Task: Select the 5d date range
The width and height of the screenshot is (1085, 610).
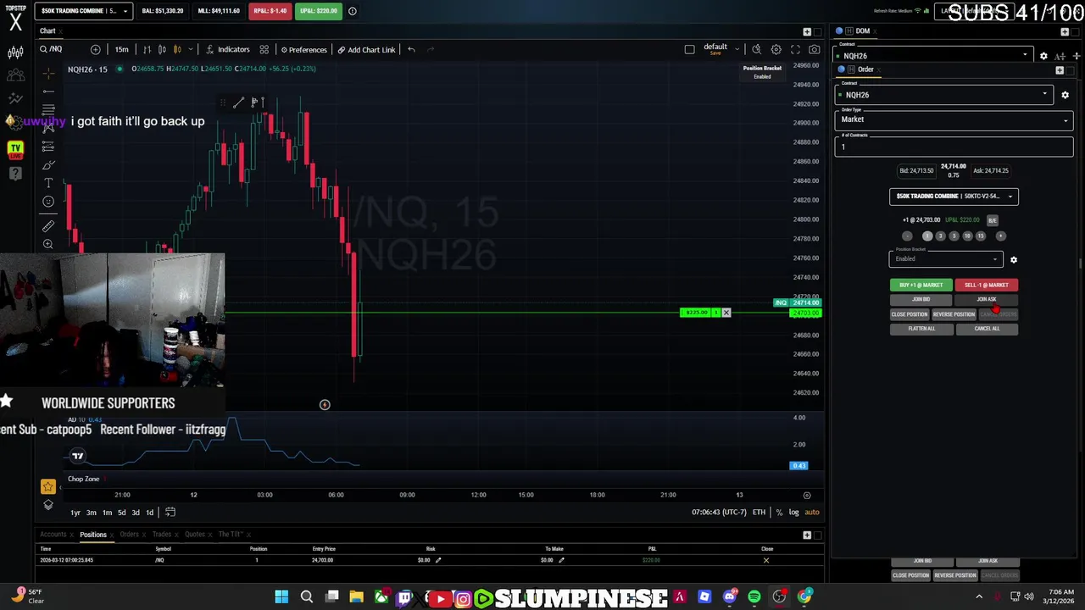Action: click(121, 513)
